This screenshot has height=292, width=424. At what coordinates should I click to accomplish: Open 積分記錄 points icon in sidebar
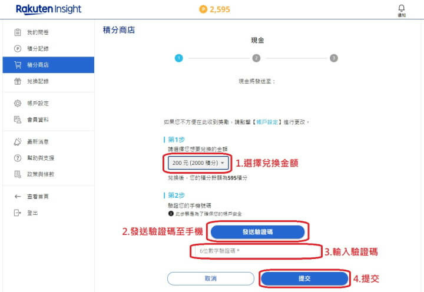18,49
